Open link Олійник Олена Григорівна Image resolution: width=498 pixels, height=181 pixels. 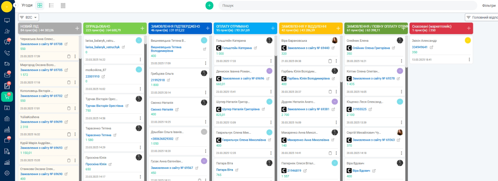click(371, 48)
